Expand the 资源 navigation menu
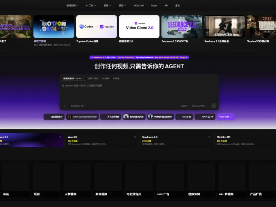This screenshot has width=276, height=207. coord(107,6)
